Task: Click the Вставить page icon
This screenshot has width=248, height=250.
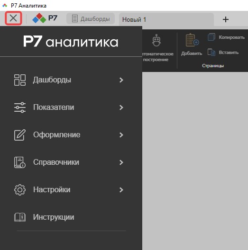Action: (x=211, y=52)
